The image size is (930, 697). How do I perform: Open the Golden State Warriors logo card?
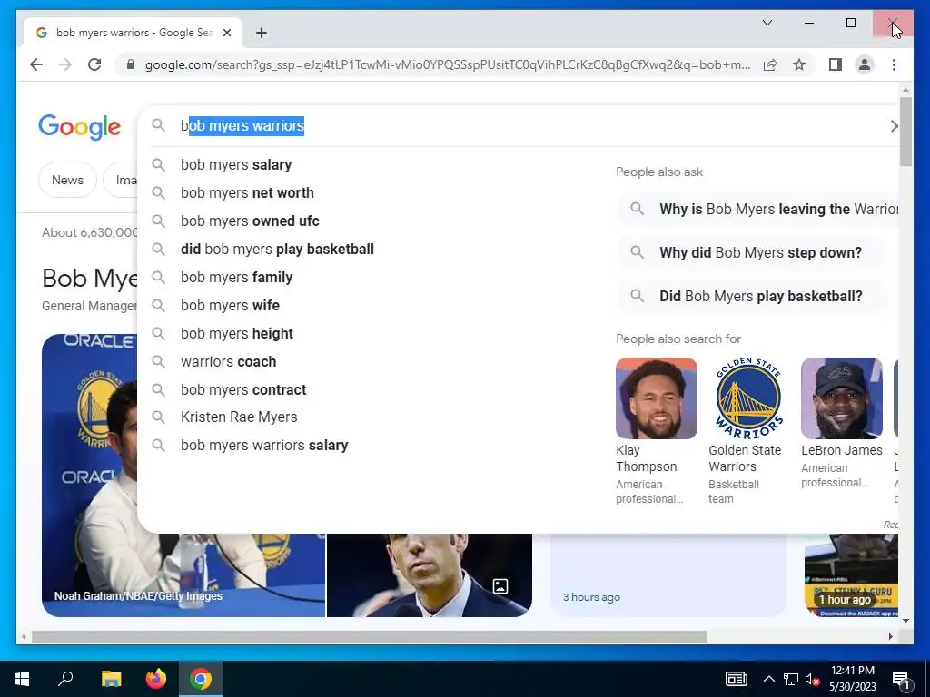(748, 398)
